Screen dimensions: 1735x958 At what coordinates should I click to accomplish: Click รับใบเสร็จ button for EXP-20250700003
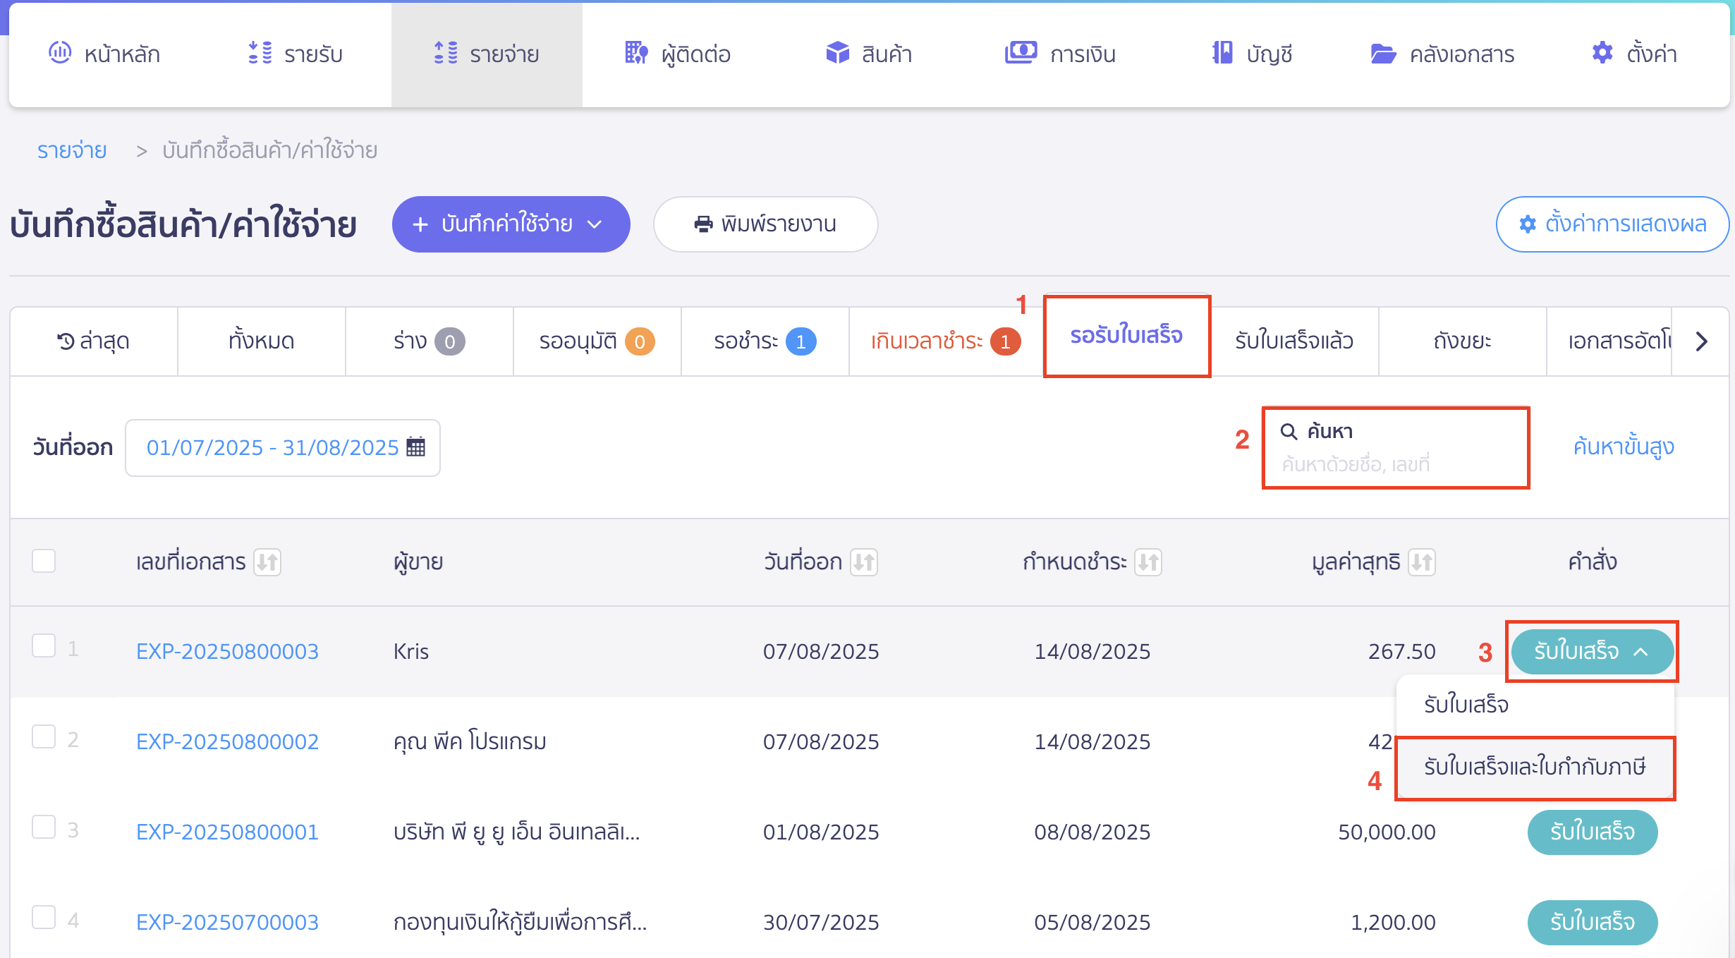click(x=1592, y=922)
